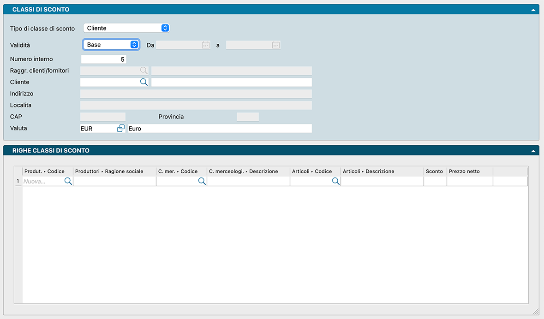Click the Articoli Codice search magnifier
Viewport: 544px width, 319px height.
pyautogui.click(x=335, y=182)
